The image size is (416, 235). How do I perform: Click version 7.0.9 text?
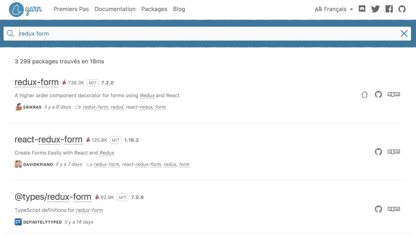coord(137,197)
